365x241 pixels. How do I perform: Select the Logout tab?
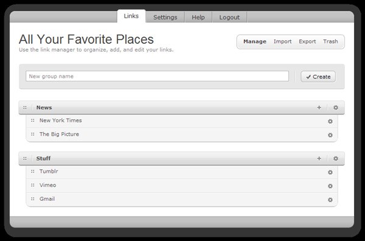pos(229,17)
